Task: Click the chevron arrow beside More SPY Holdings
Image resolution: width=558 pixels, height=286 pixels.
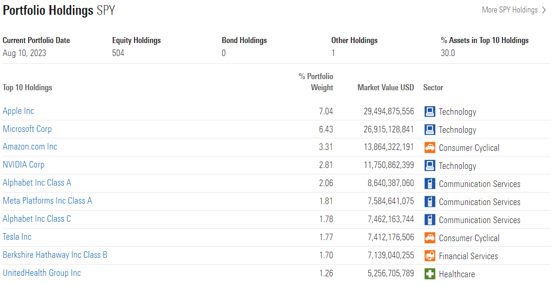Action: (x=544, y=10)
